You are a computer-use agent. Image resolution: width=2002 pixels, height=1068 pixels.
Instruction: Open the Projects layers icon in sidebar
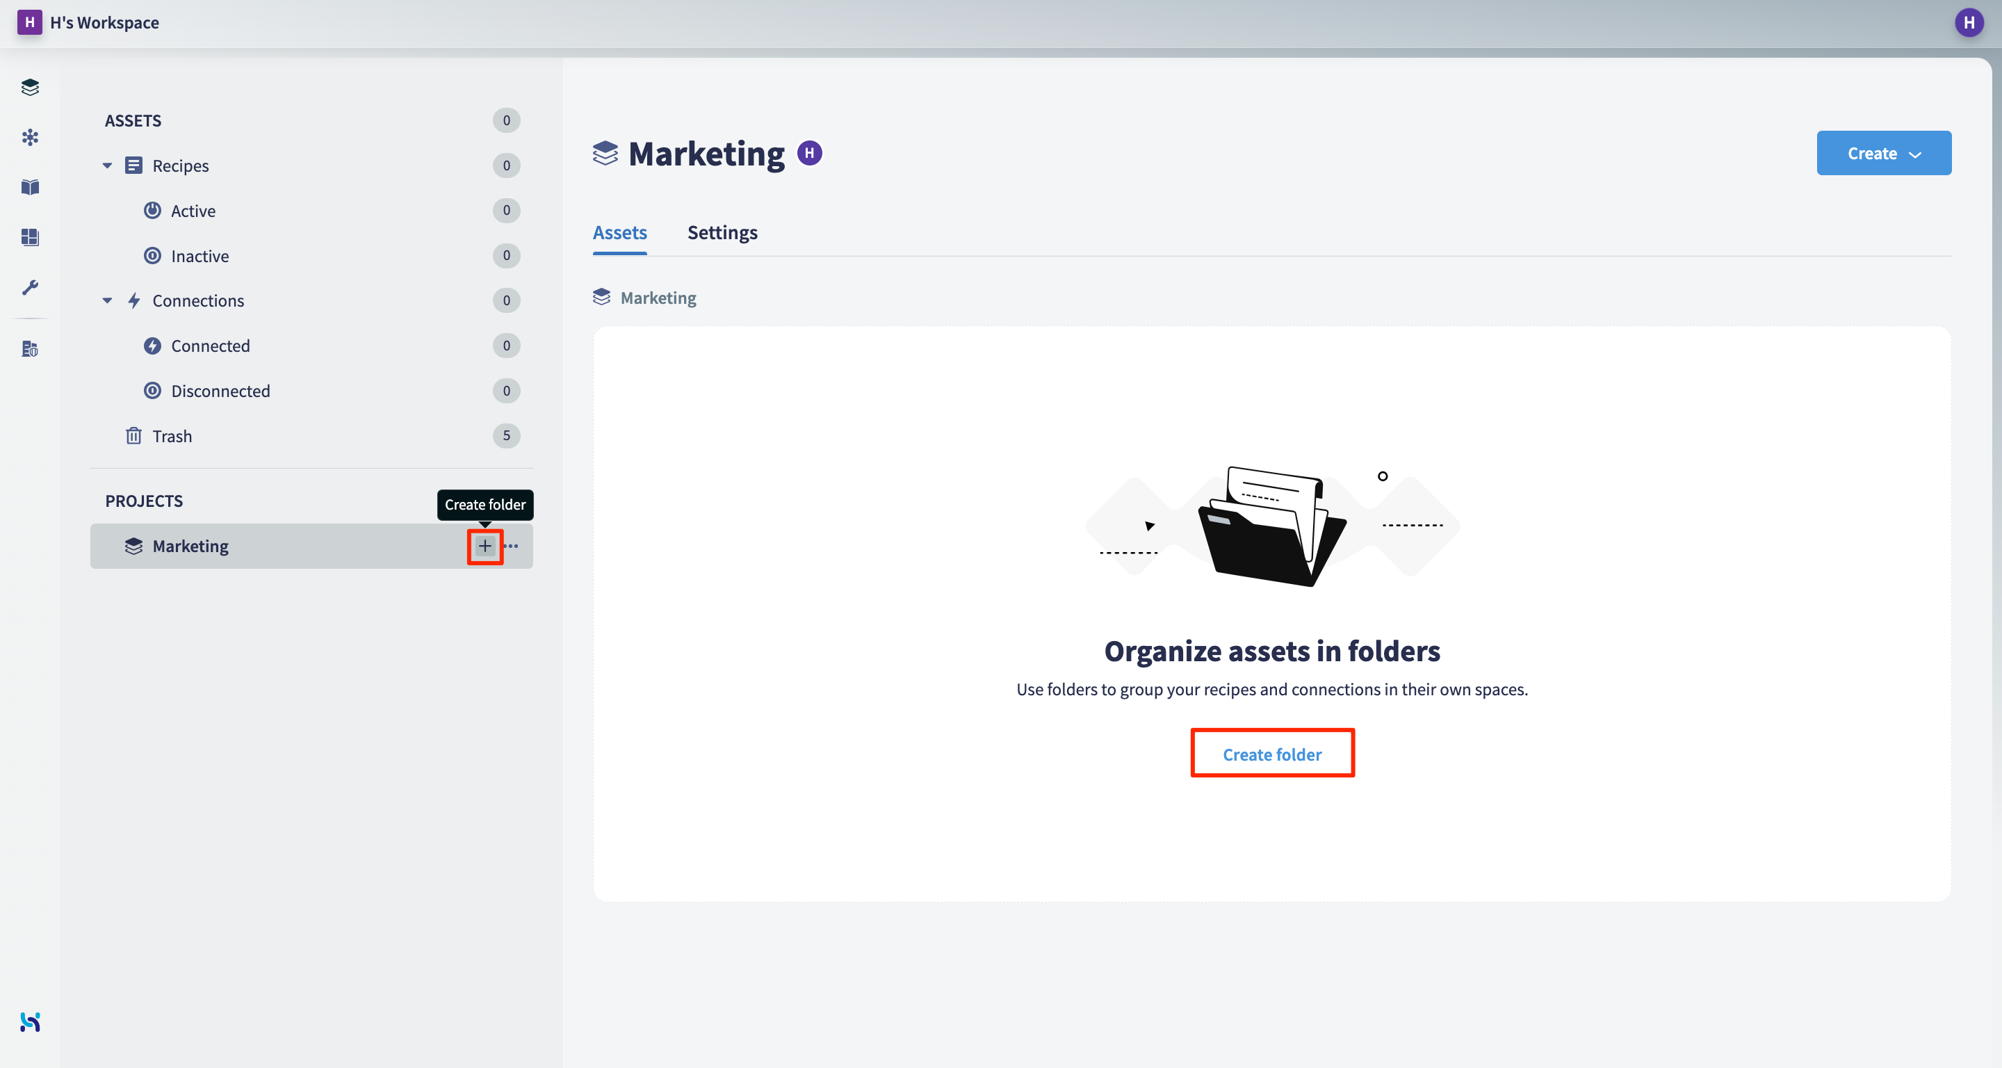31,87
